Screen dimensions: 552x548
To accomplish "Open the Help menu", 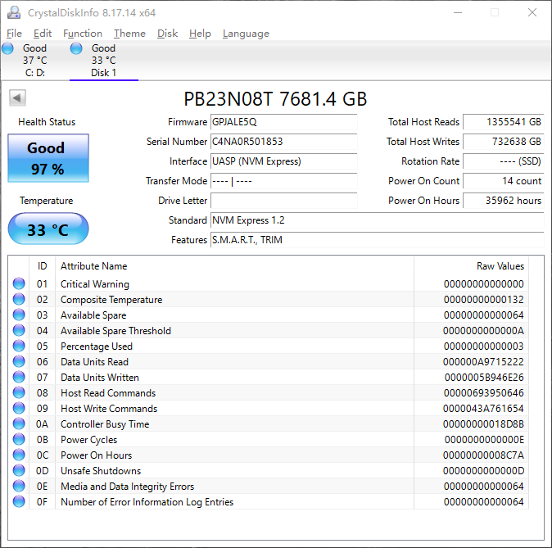I will pyautogui.click(x=200, y=34).
